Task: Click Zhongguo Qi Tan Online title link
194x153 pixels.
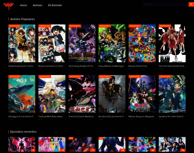Action: pyautogui.click(x=21, y=117)
